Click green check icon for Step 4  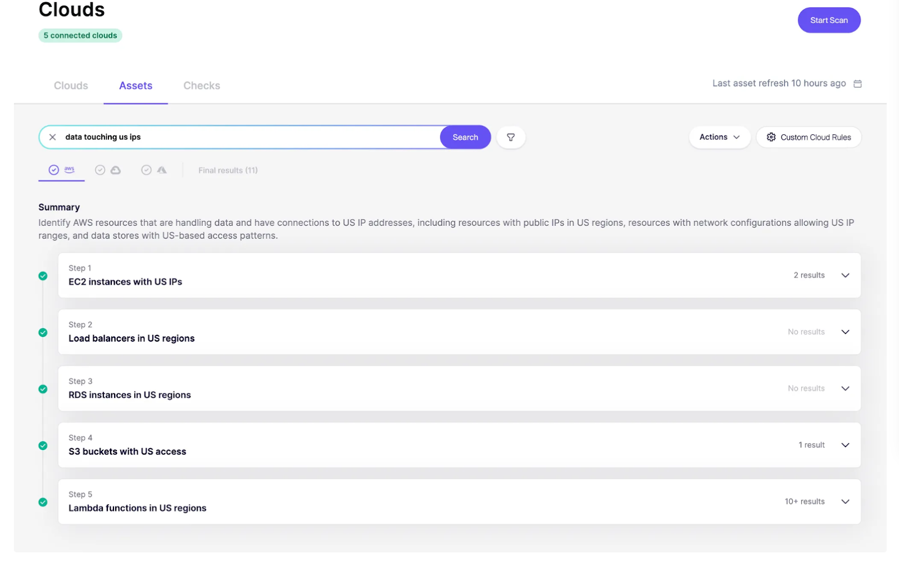click(43, 446)
